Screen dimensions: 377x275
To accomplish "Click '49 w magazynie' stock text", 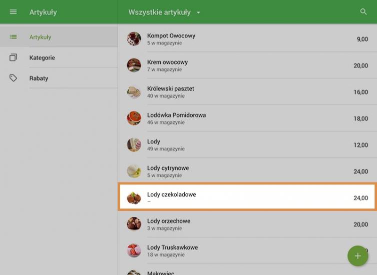I will point(166,148).
